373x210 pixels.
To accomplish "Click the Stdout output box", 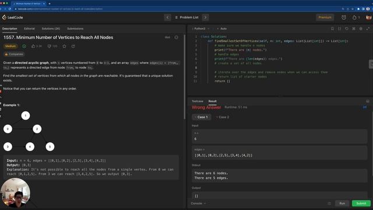I will (280, 176).
